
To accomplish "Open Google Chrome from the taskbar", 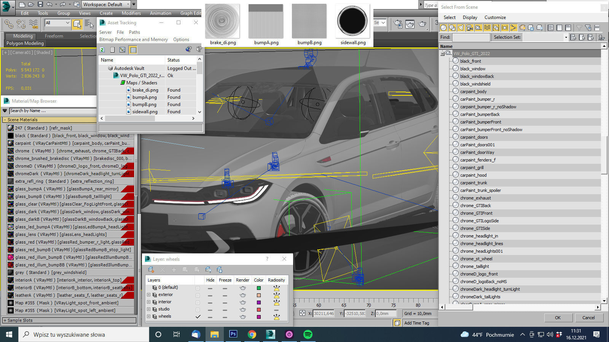I will click(x=252, y=334).
